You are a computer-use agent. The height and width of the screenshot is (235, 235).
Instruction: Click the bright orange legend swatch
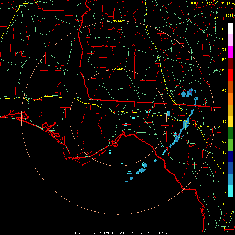pos(231,99)
